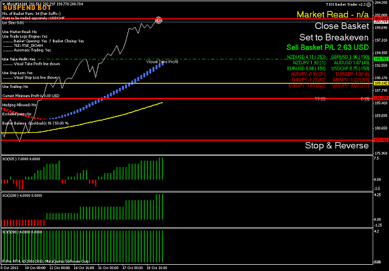This screenshot has height=271, width=389.
Task: Click the 'Use Trailing: No' text
Action: click(x=15, y=87)
